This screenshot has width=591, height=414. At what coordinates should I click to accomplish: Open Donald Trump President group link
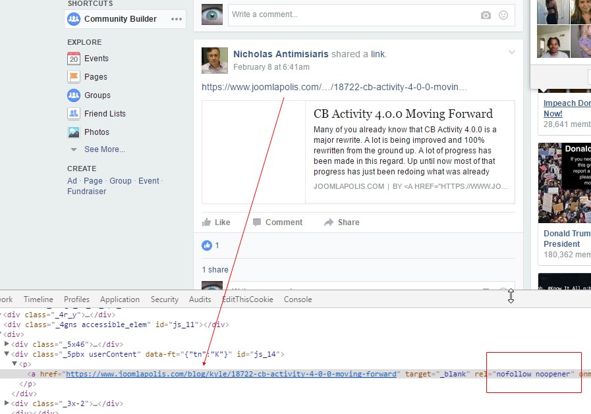pos(567,239)
